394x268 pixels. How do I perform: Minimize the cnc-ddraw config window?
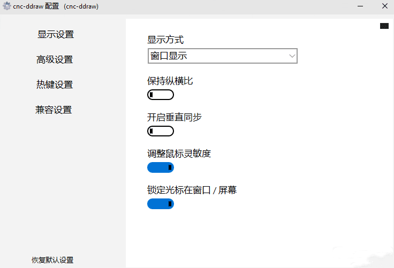[x=359, y=6]
